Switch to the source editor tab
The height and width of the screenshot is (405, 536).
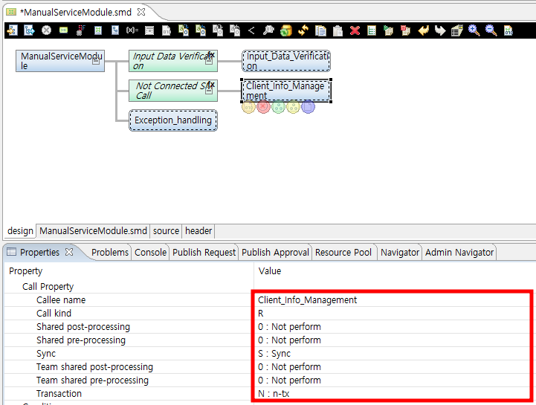(x=166, y=231)
